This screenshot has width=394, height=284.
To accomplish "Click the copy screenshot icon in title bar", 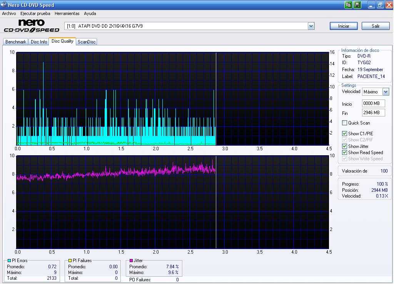I will tap(348, 5).
